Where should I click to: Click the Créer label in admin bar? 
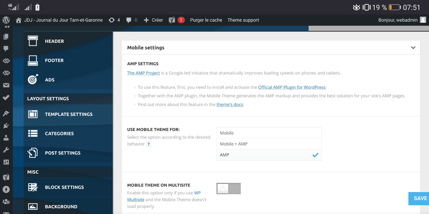pyautogui.click(x=157, y=20)
